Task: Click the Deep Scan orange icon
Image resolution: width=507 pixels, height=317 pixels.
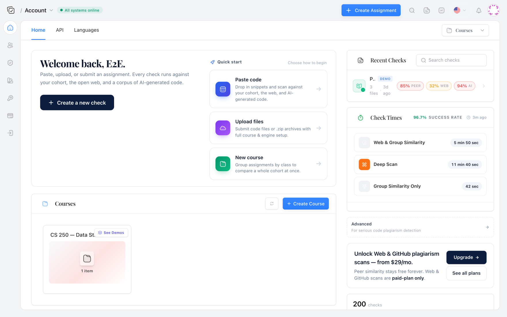Action: (x=364, y=165)
